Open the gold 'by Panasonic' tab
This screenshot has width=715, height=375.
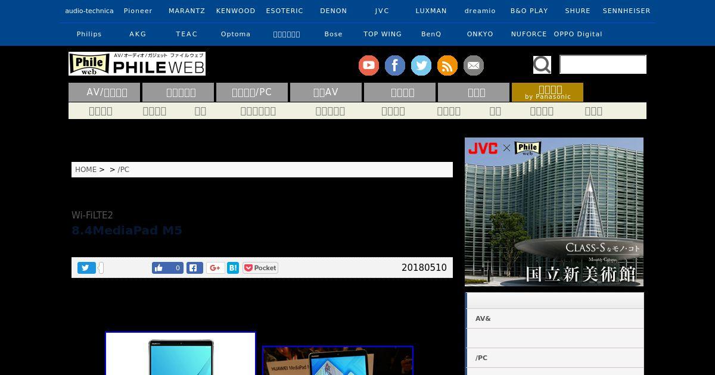tap(548, 92)
